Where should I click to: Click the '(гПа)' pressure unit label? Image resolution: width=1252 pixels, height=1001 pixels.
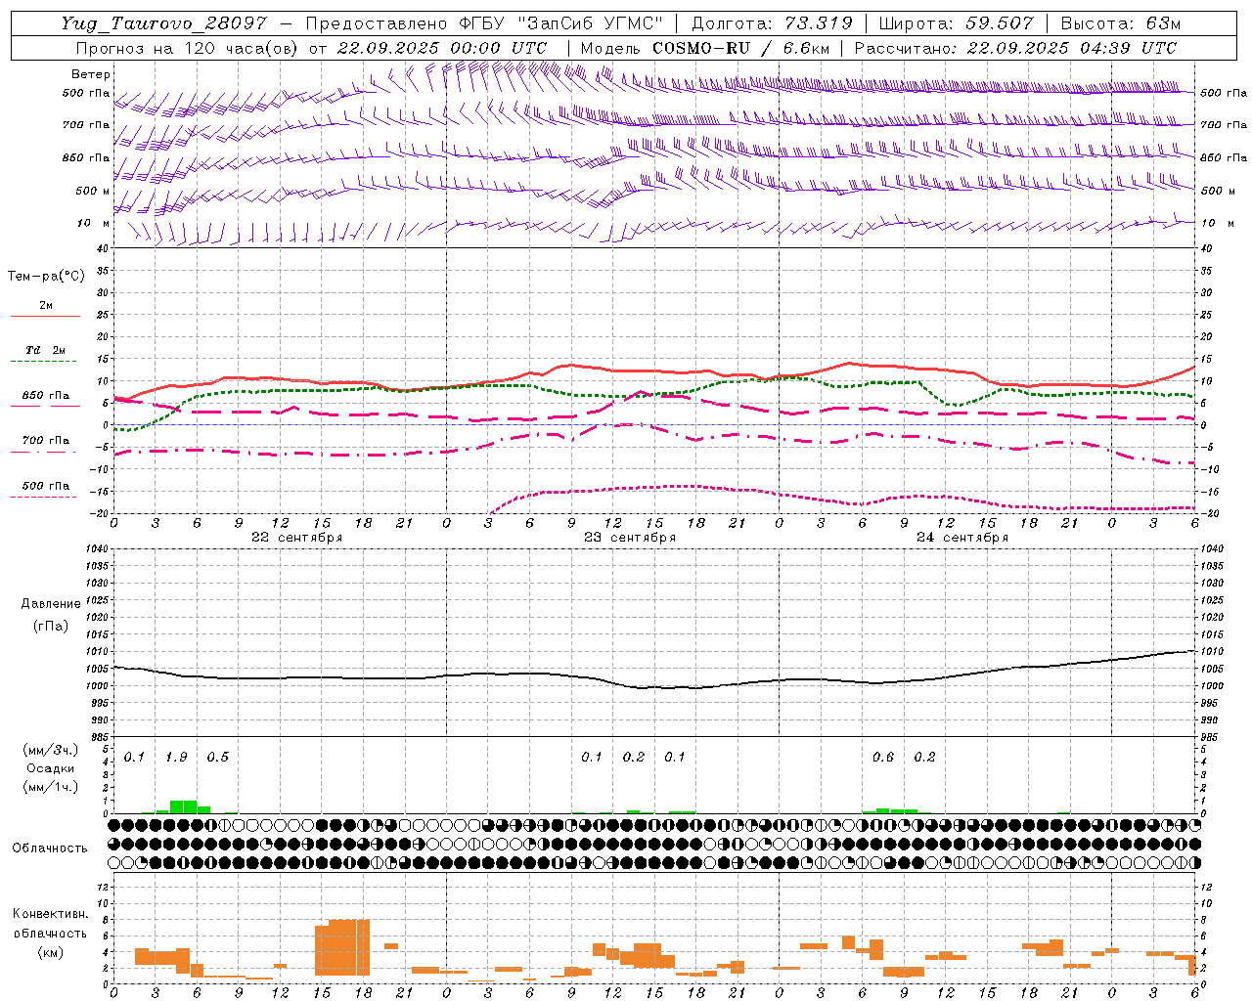pyautogui.click(x=51, y=627)
